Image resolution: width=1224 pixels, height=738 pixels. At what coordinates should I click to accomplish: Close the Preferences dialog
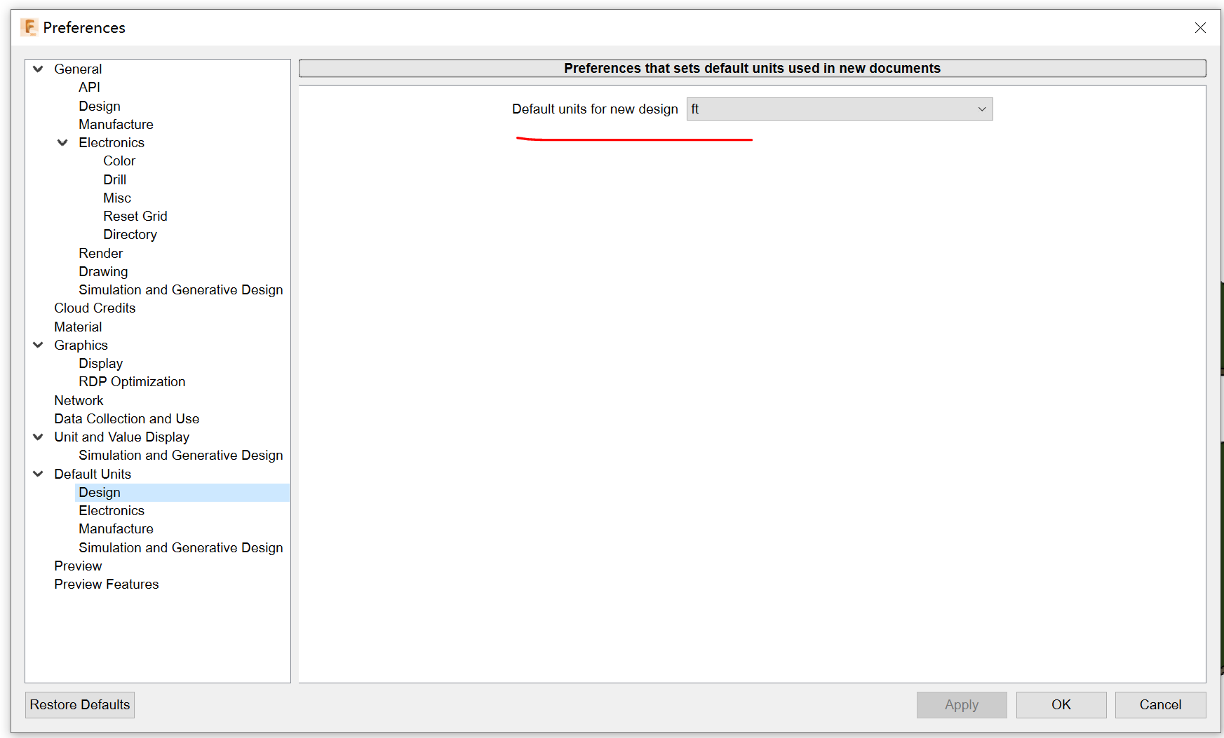point(1200,27)
